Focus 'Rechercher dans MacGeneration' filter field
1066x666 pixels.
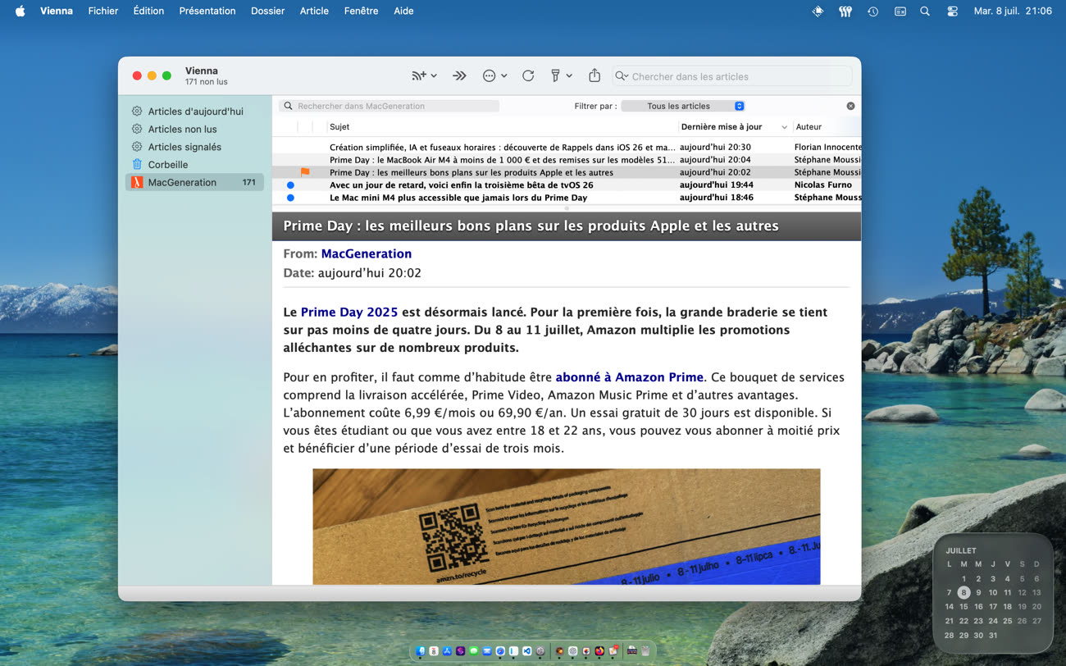click(x=389, y=106)
